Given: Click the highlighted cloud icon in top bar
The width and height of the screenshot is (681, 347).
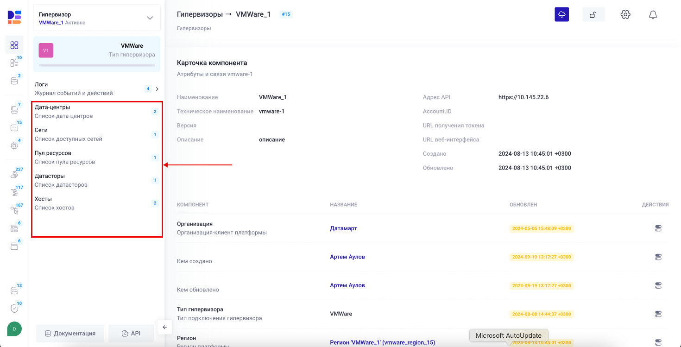Looking at the screenshot, I should (561, 14).
